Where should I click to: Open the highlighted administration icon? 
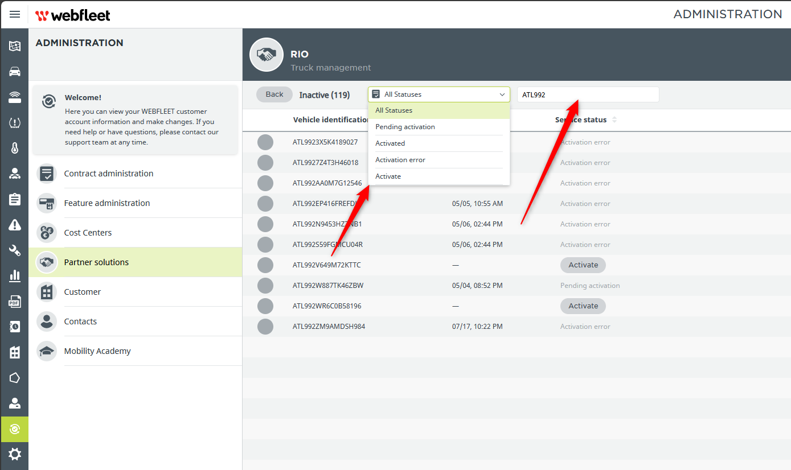[15, 429]
